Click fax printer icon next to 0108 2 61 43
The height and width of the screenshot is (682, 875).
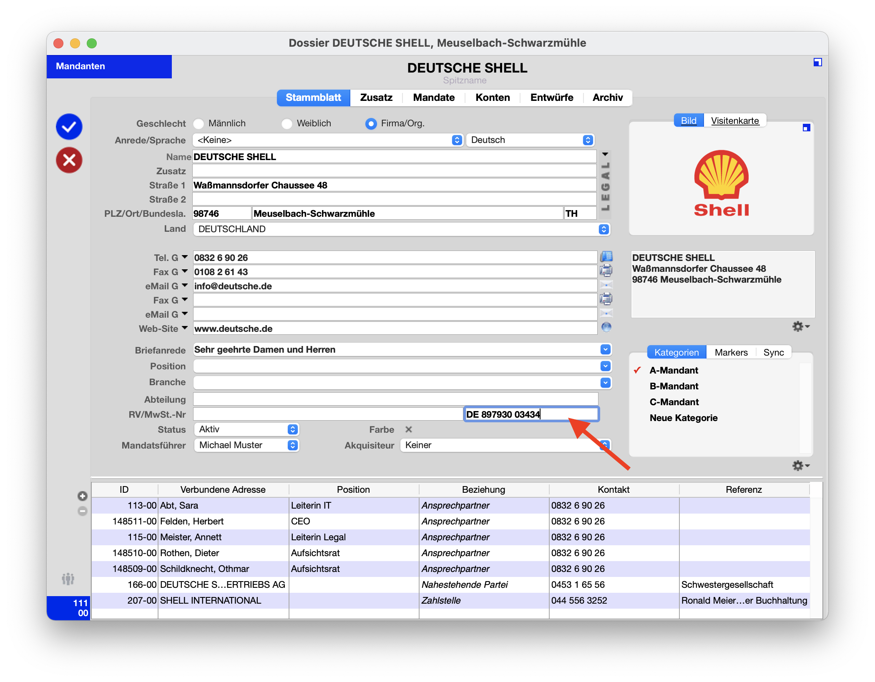606,271
